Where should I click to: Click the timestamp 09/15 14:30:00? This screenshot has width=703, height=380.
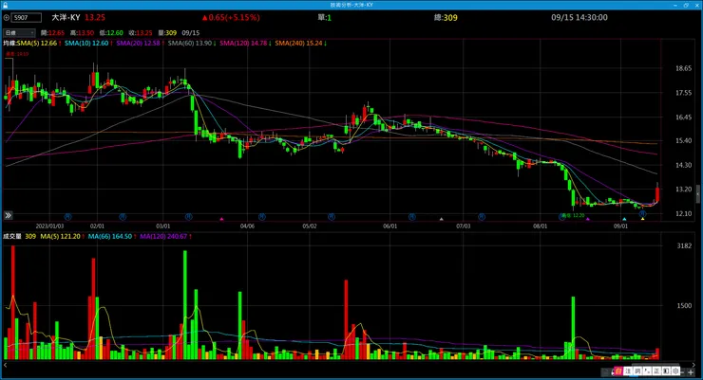tap(579, 17)
